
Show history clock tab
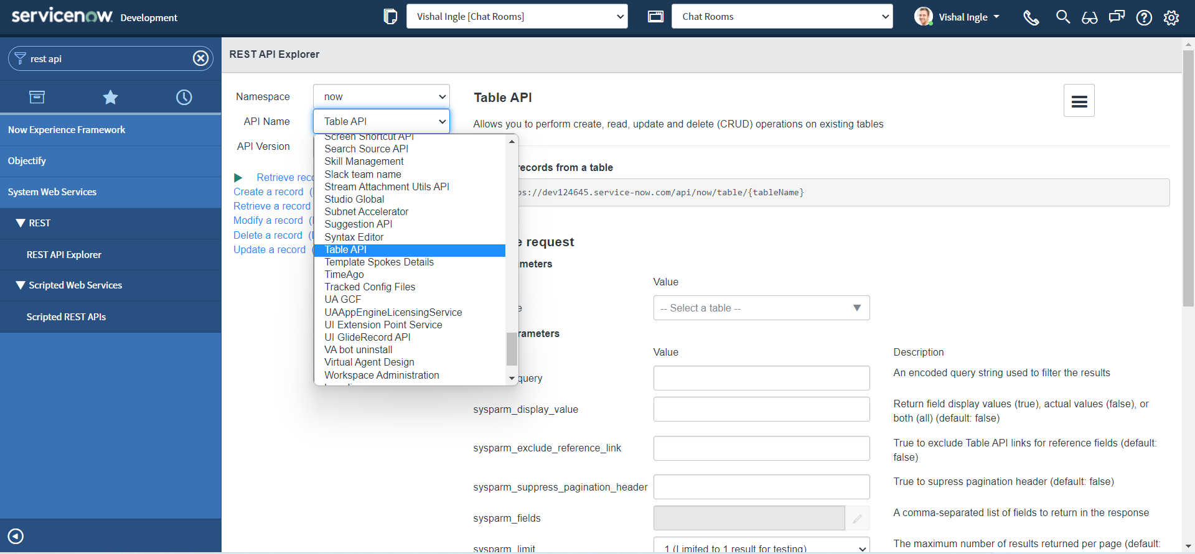coord(184,97)
